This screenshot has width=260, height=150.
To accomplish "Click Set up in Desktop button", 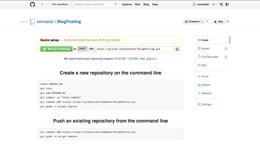I will [56, 49].
